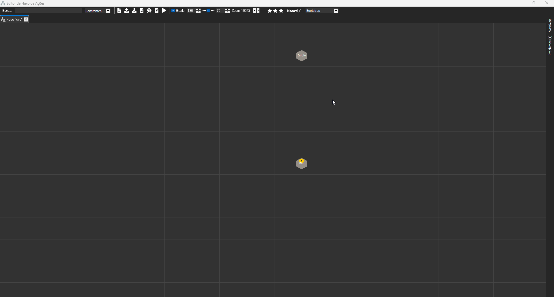Image resolution: width=554 pixels, height=297 pixels.
Task: Create a new flow document
Action: coord(119,11)
